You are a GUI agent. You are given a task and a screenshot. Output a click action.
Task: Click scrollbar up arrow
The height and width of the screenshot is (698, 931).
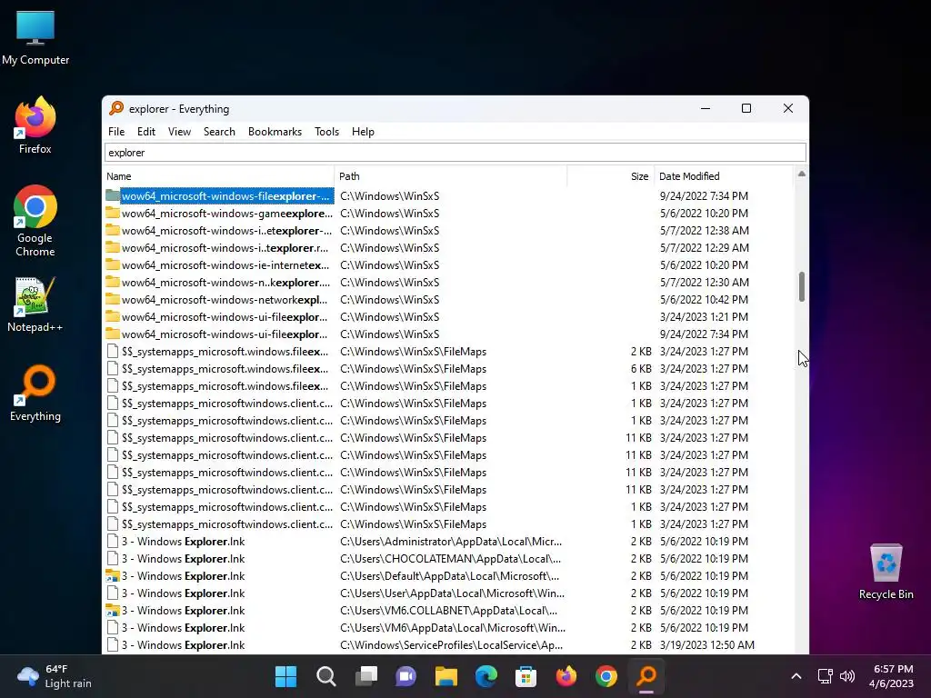(x=802, y=174)
